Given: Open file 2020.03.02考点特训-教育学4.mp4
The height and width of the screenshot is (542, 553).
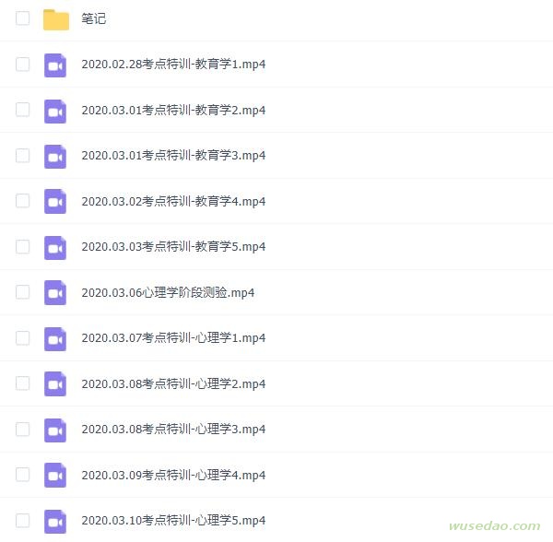Looking at the screenshot, I should (x=173, y=202).
